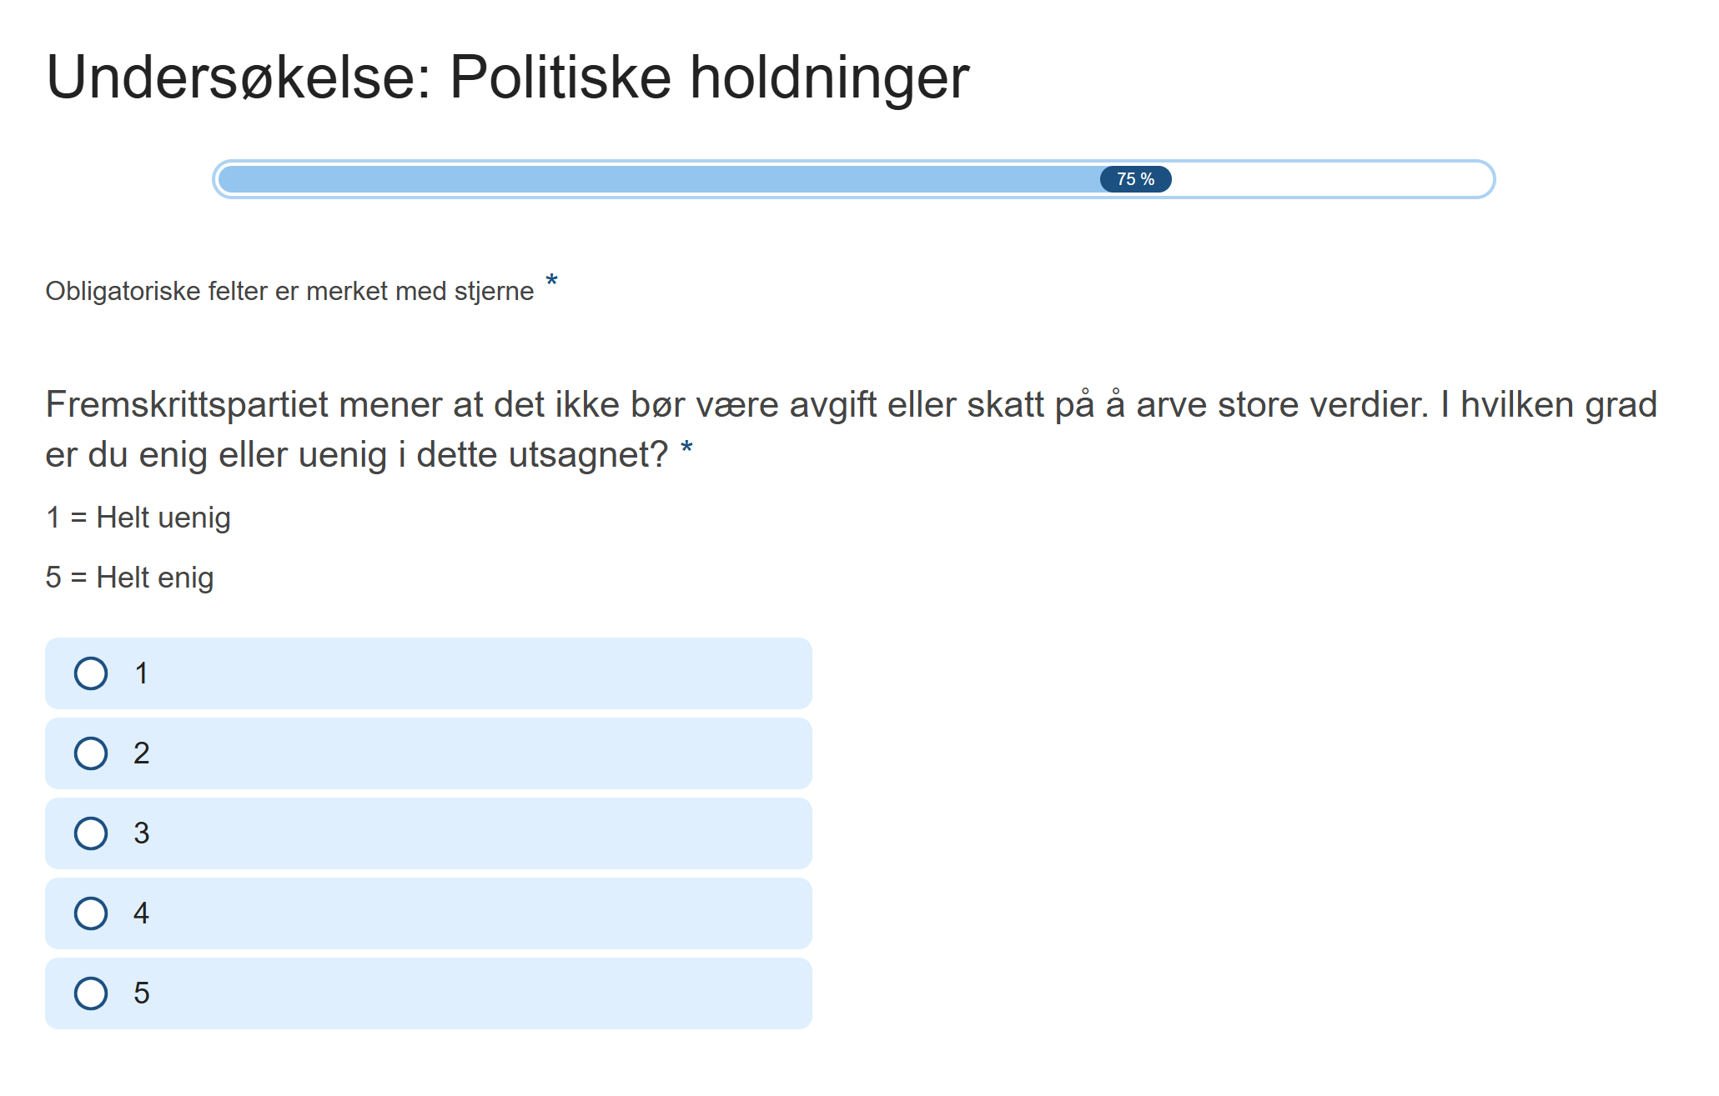Choose the radio button for rating 2

(91, 753)
